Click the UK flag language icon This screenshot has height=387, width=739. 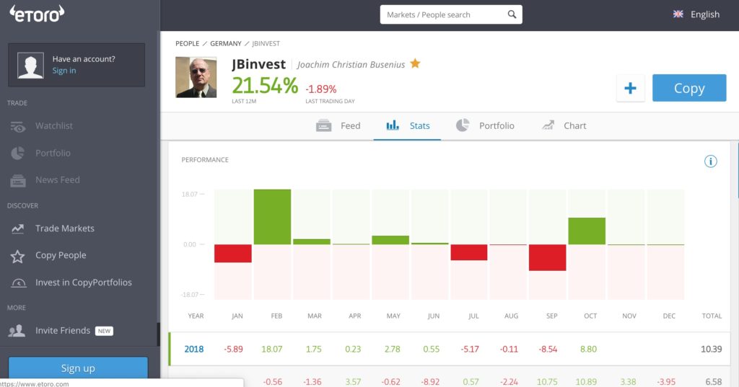(678, 14)
